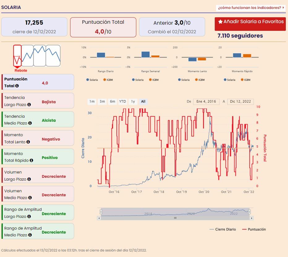Hide the Puntuación line in chart legend
288x257 pixels.
tap(254, 229)
